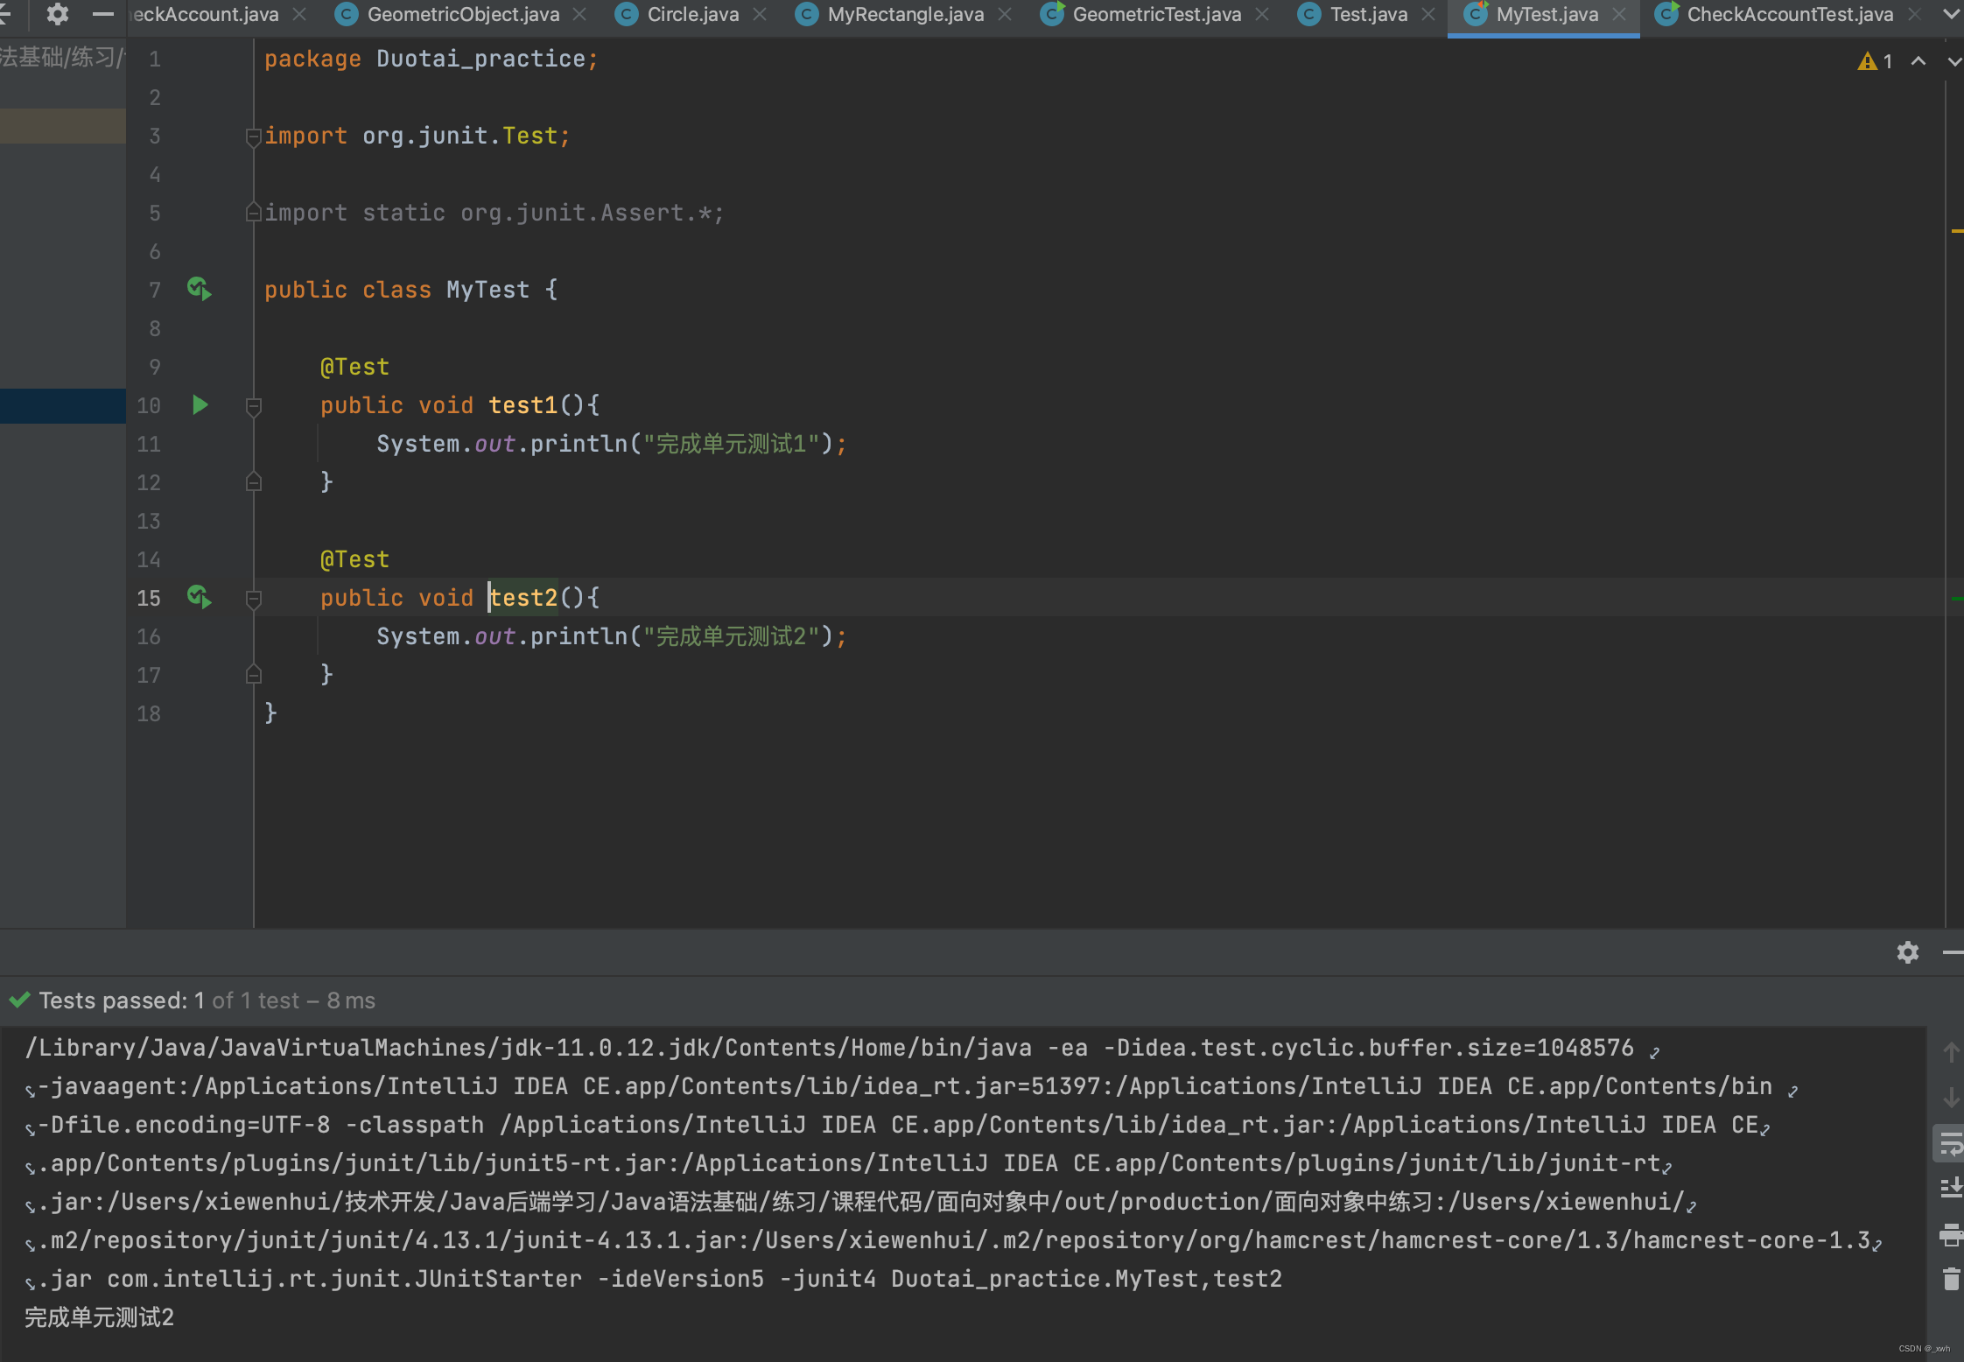Close the MyTest.java tab
The image size is (1964, 1362).
[1619, 14]
